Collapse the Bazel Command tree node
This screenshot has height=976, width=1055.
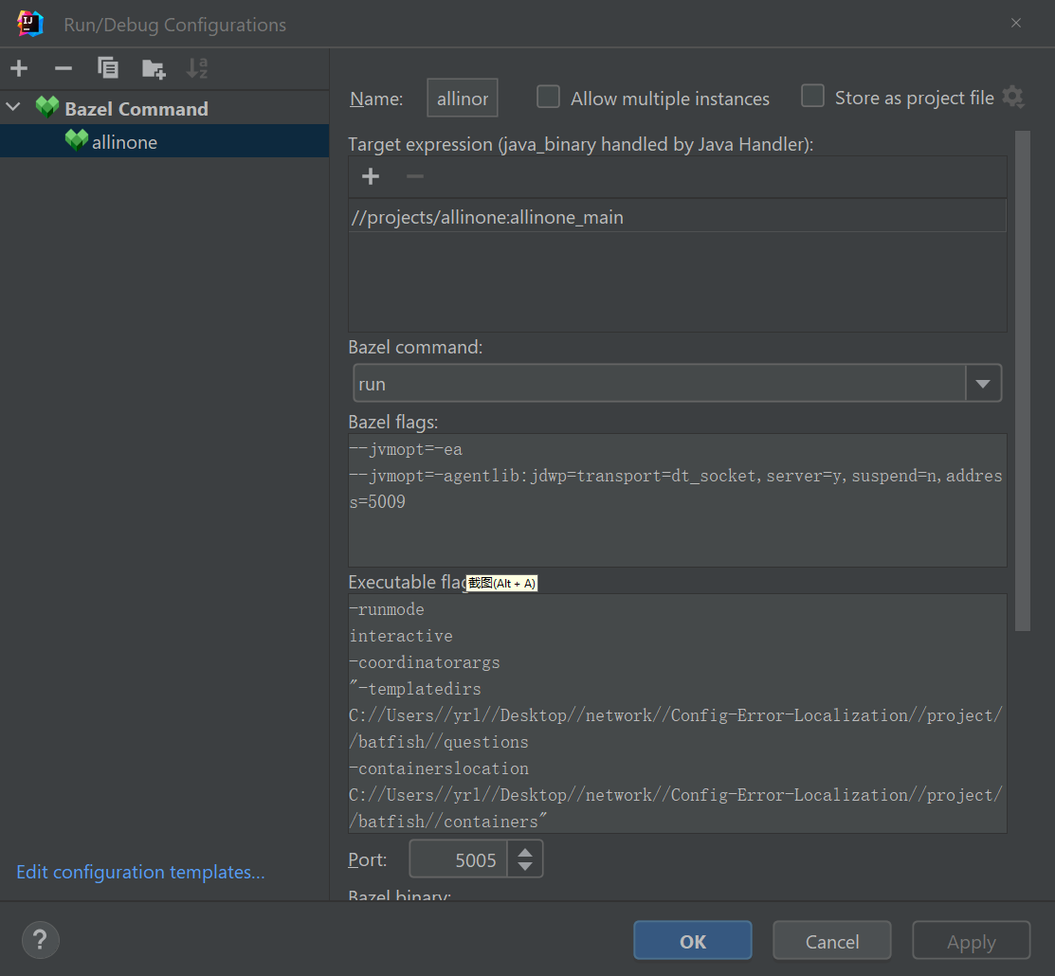13,108
